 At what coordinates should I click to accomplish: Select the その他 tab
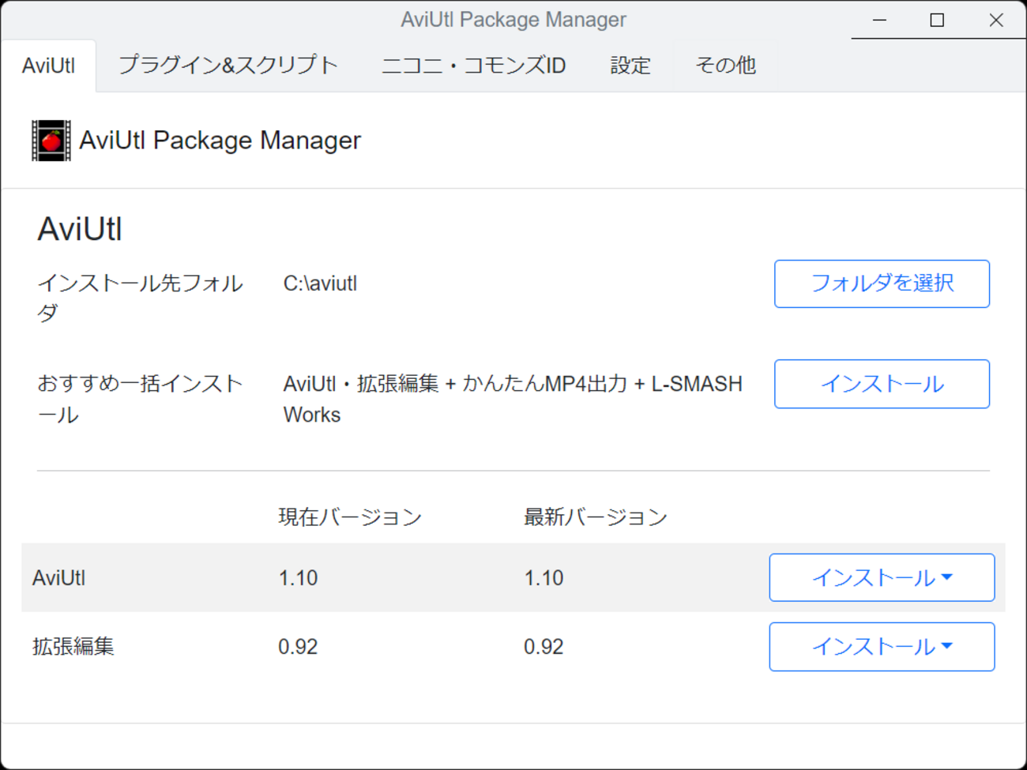point(725,66)
